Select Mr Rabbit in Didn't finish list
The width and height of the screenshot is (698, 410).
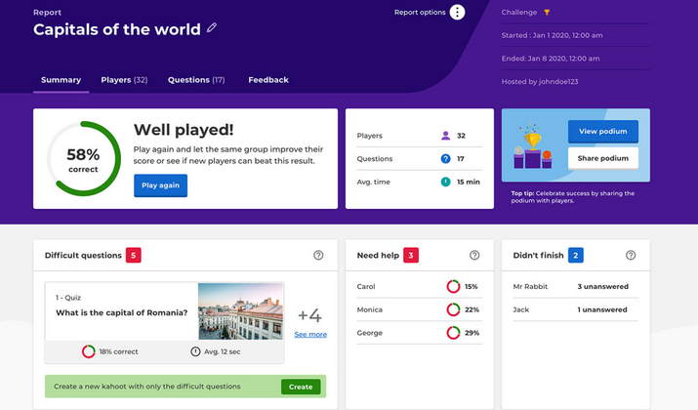click(530, 286)
